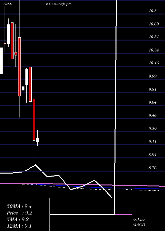
Task: Click the peak of the white MACD line near 8.76
Action: point(35,165)
